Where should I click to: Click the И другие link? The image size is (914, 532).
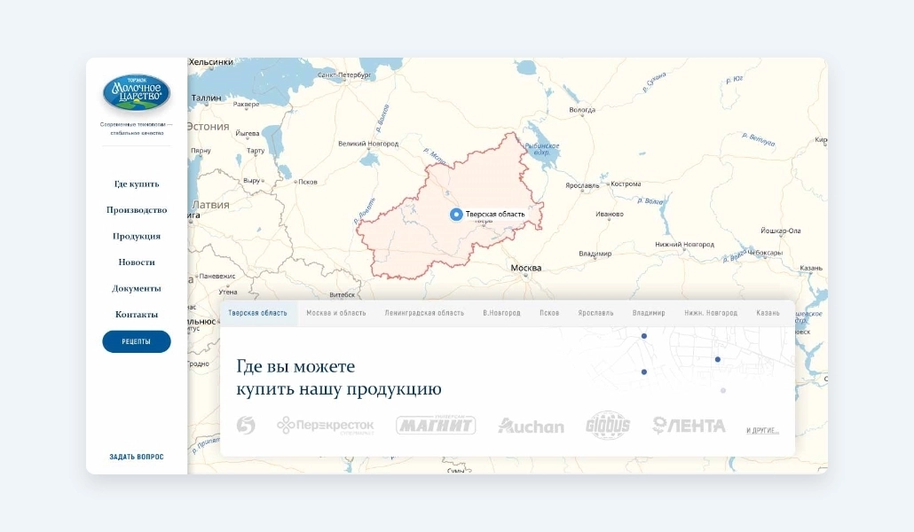[762, 431]
